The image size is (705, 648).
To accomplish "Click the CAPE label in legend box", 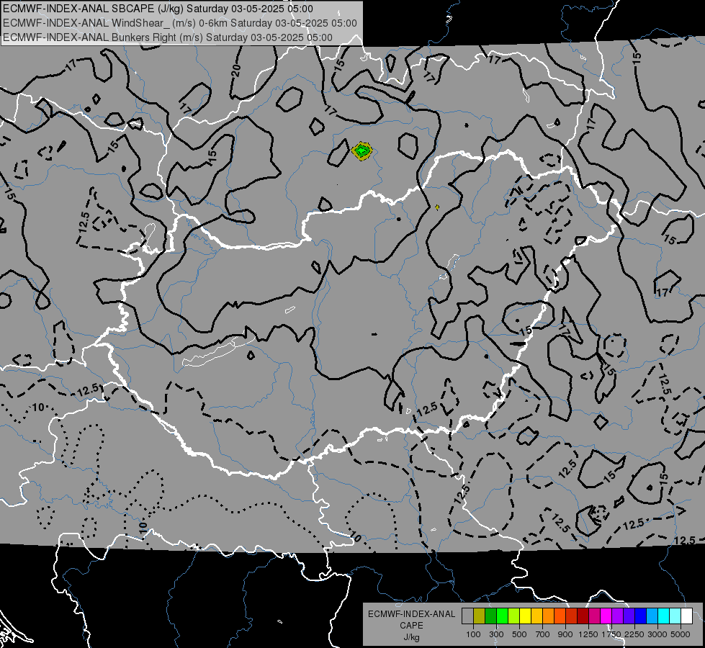I will [x=411, y=626].
